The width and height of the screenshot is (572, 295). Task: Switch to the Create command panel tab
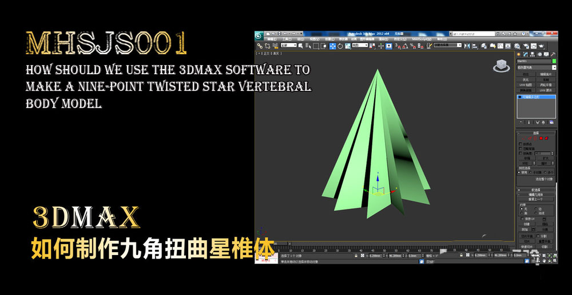[519, 54]
